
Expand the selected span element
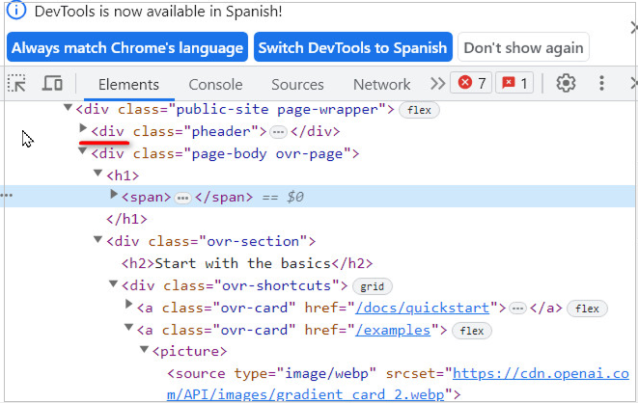[114, 197]
